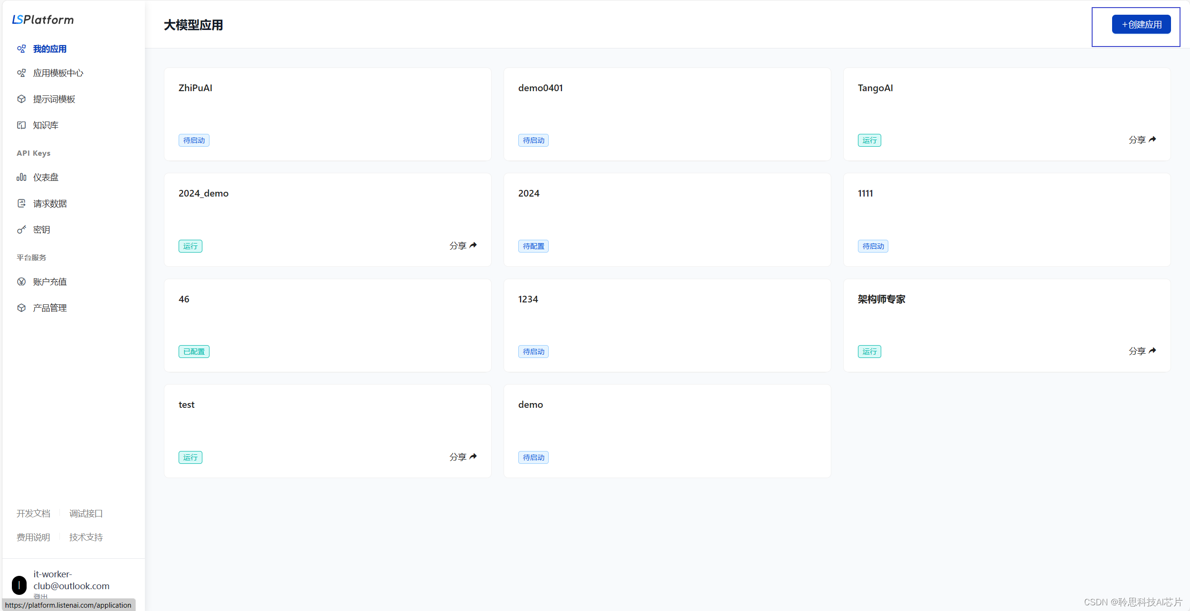Click the 产品管理 cube icon
The width and height of the screenshot is (1190, 611).
21,308
